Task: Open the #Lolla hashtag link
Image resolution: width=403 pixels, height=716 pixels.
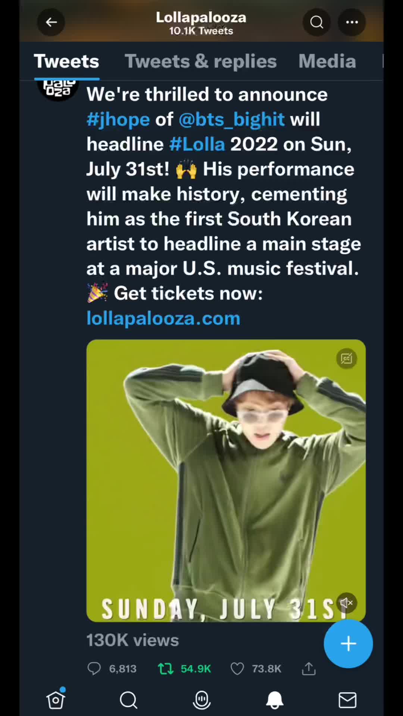Action: [x=197, y=144]
